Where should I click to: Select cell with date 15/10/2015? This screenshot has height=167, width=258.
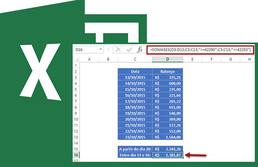tap(135, 89)
